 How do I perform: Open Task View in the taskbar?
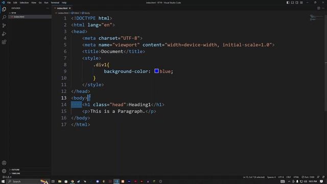[53, 181]
